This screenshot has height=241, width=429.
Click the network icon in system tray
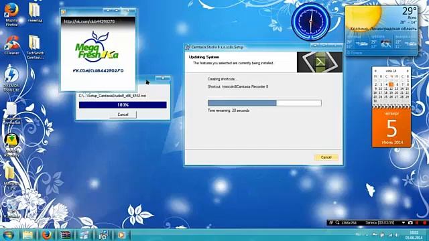pos(390,235)
